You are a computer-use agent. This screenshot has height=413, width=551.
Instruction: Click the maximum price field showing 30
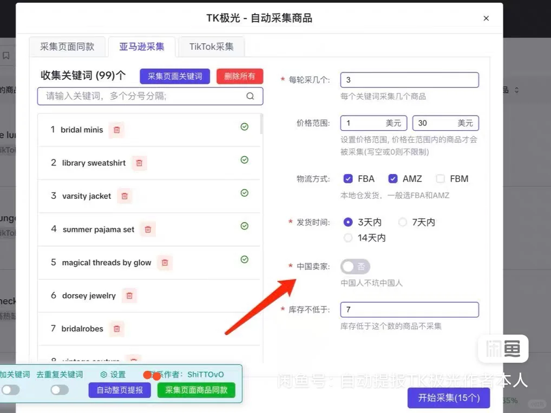coord(445,123)
